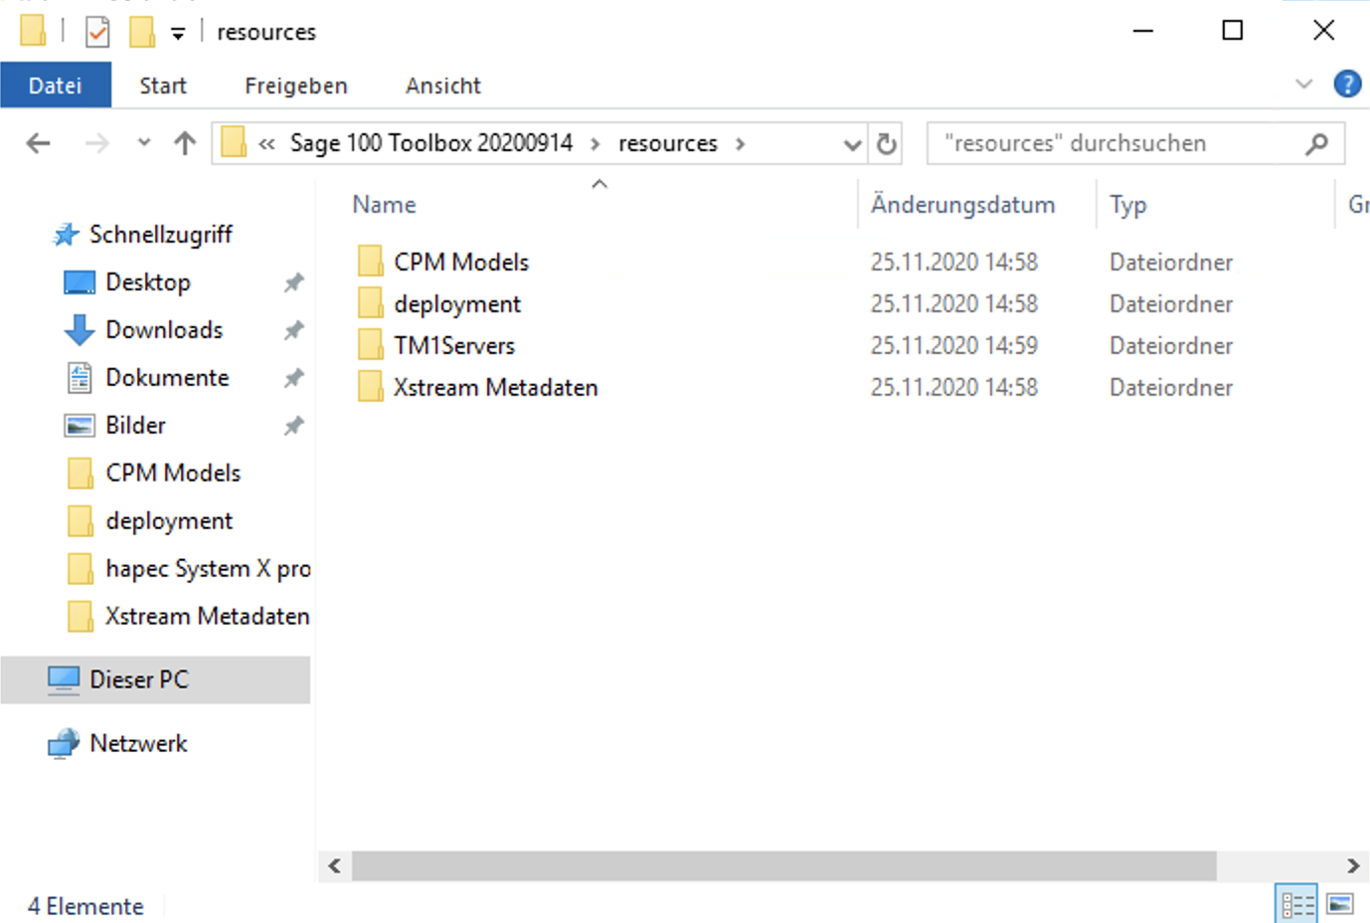
Task: Switch to the Ansicht tab
Action: pyautogui.click(x=442, y=86)
